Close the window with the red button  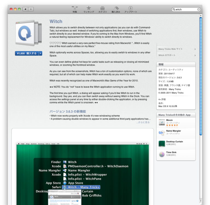point(11,9)
